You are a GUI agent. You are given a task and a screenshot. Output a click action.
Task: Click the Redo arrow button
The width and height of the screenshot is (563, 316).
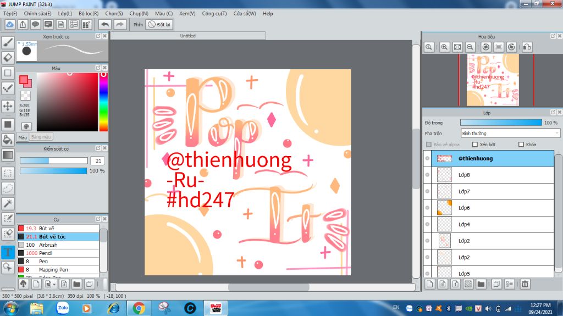[x=120, y=24]
